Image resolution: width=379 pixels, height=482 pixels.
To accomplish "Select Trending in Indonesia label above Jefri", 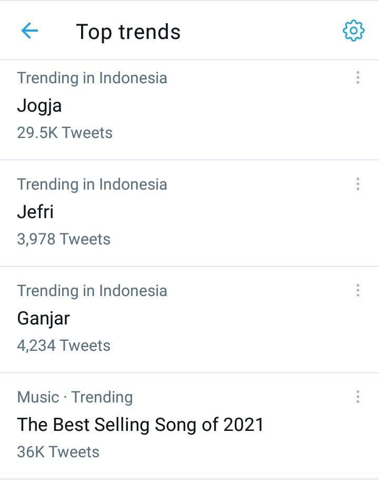I will click(x=92, y=184).
